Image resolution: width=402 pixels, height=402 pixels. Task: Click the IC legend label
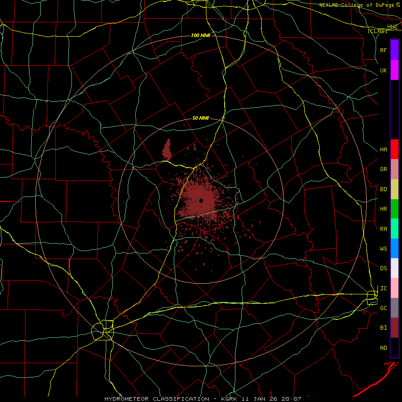384,289
